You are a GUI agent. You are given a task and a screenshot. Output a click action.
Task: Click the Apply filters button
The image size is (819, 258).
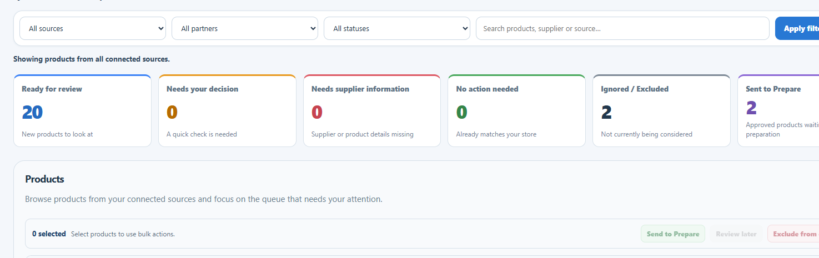tap(797, 28)
